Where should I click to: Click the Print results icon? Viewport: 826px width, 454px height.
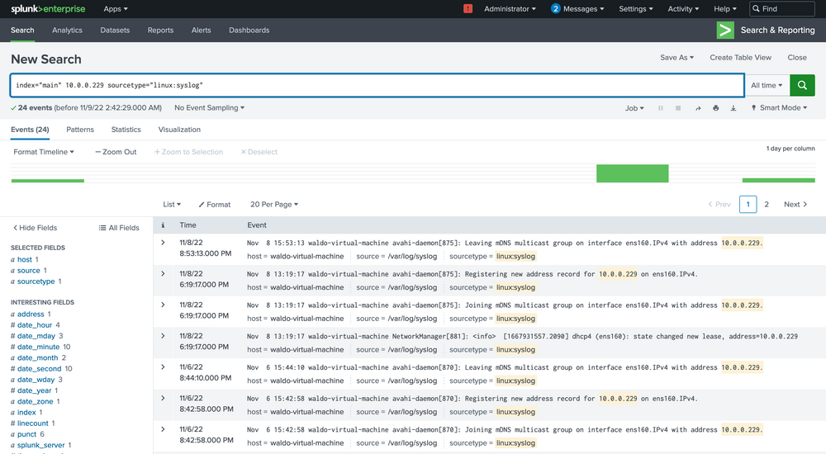(715, 108)
